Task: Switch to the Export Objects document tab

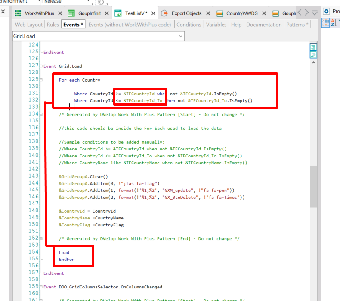Action: pyautogui.click(x=186, y=13)
